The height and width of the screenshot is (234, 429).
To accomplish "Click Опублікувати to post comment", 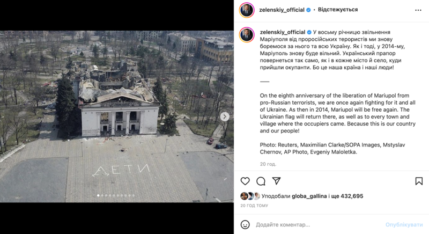I will point(404,225).
